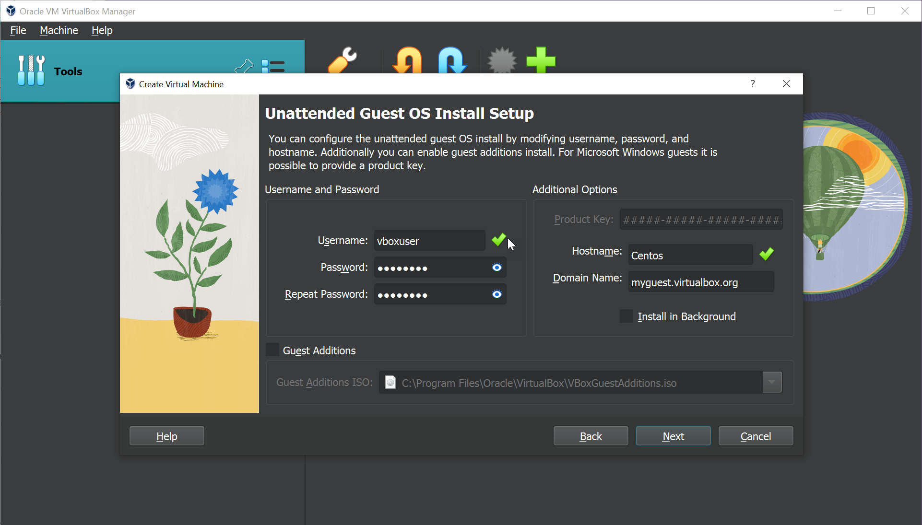Click the Centos Hostname field

point(690,255)
